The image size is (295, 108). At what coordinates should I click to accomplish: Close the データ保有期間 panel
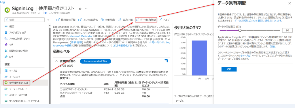[290, 3]
